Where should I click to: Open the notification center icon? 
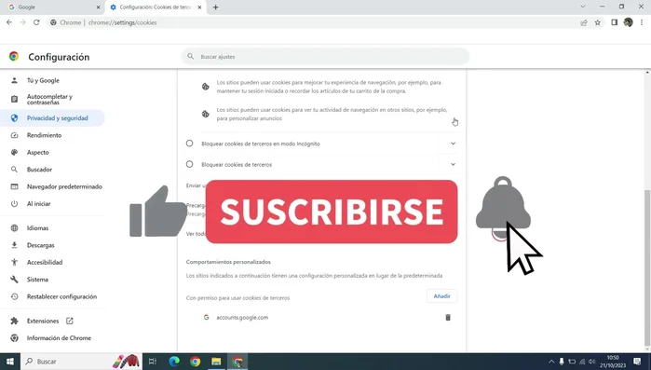point(637,362)
